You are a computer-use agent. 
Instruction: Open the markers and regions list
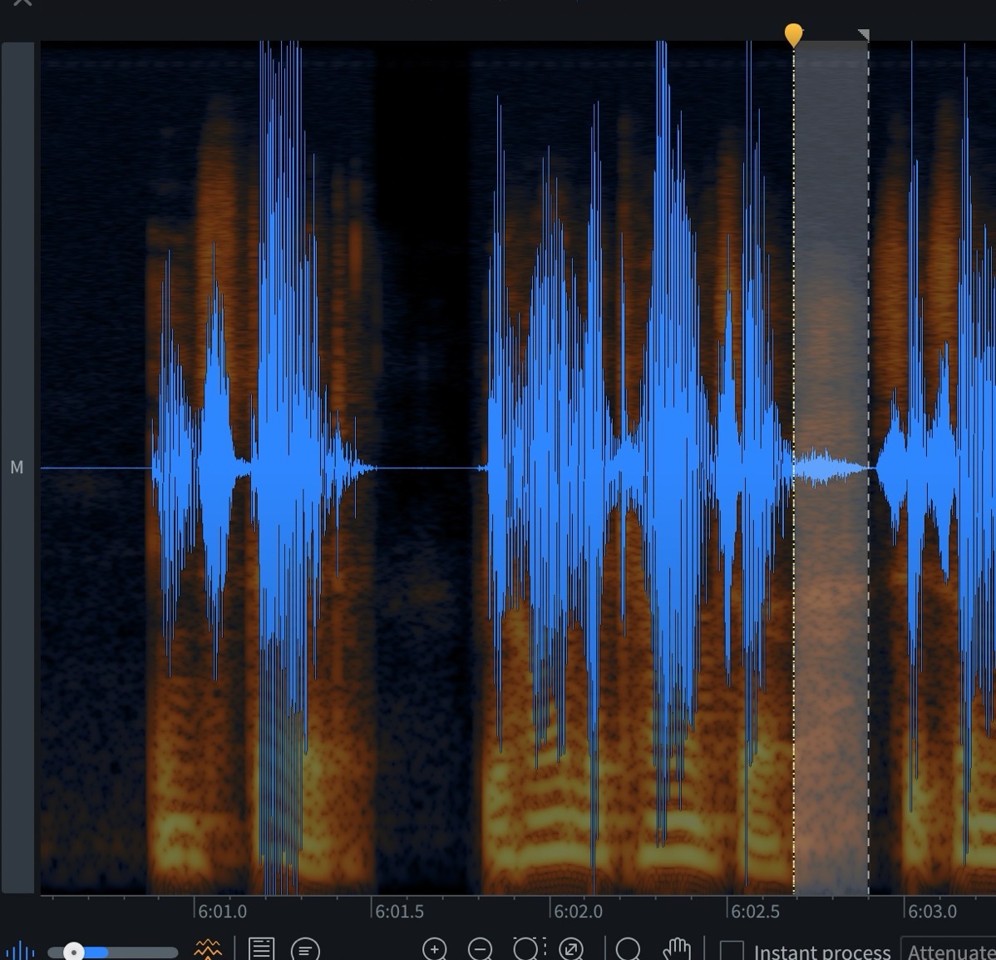[x=260, y=948]
